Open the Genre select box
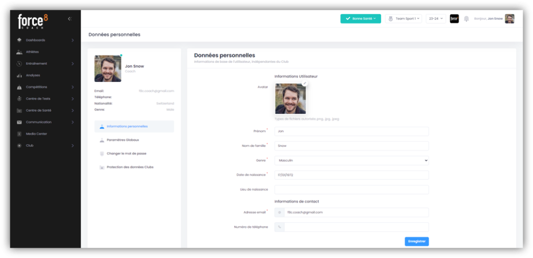The height and width of the screenshot is (258, 533). pyautogui.click(x=351, y=160)
